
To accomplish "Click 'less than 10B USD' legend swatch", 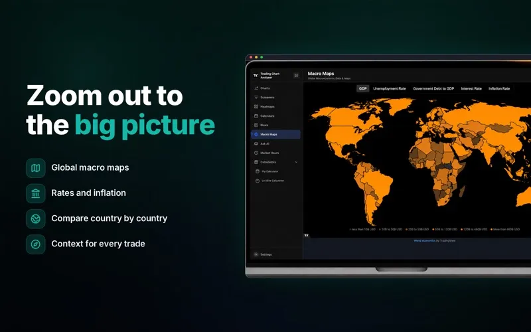I will click(350, 229).
